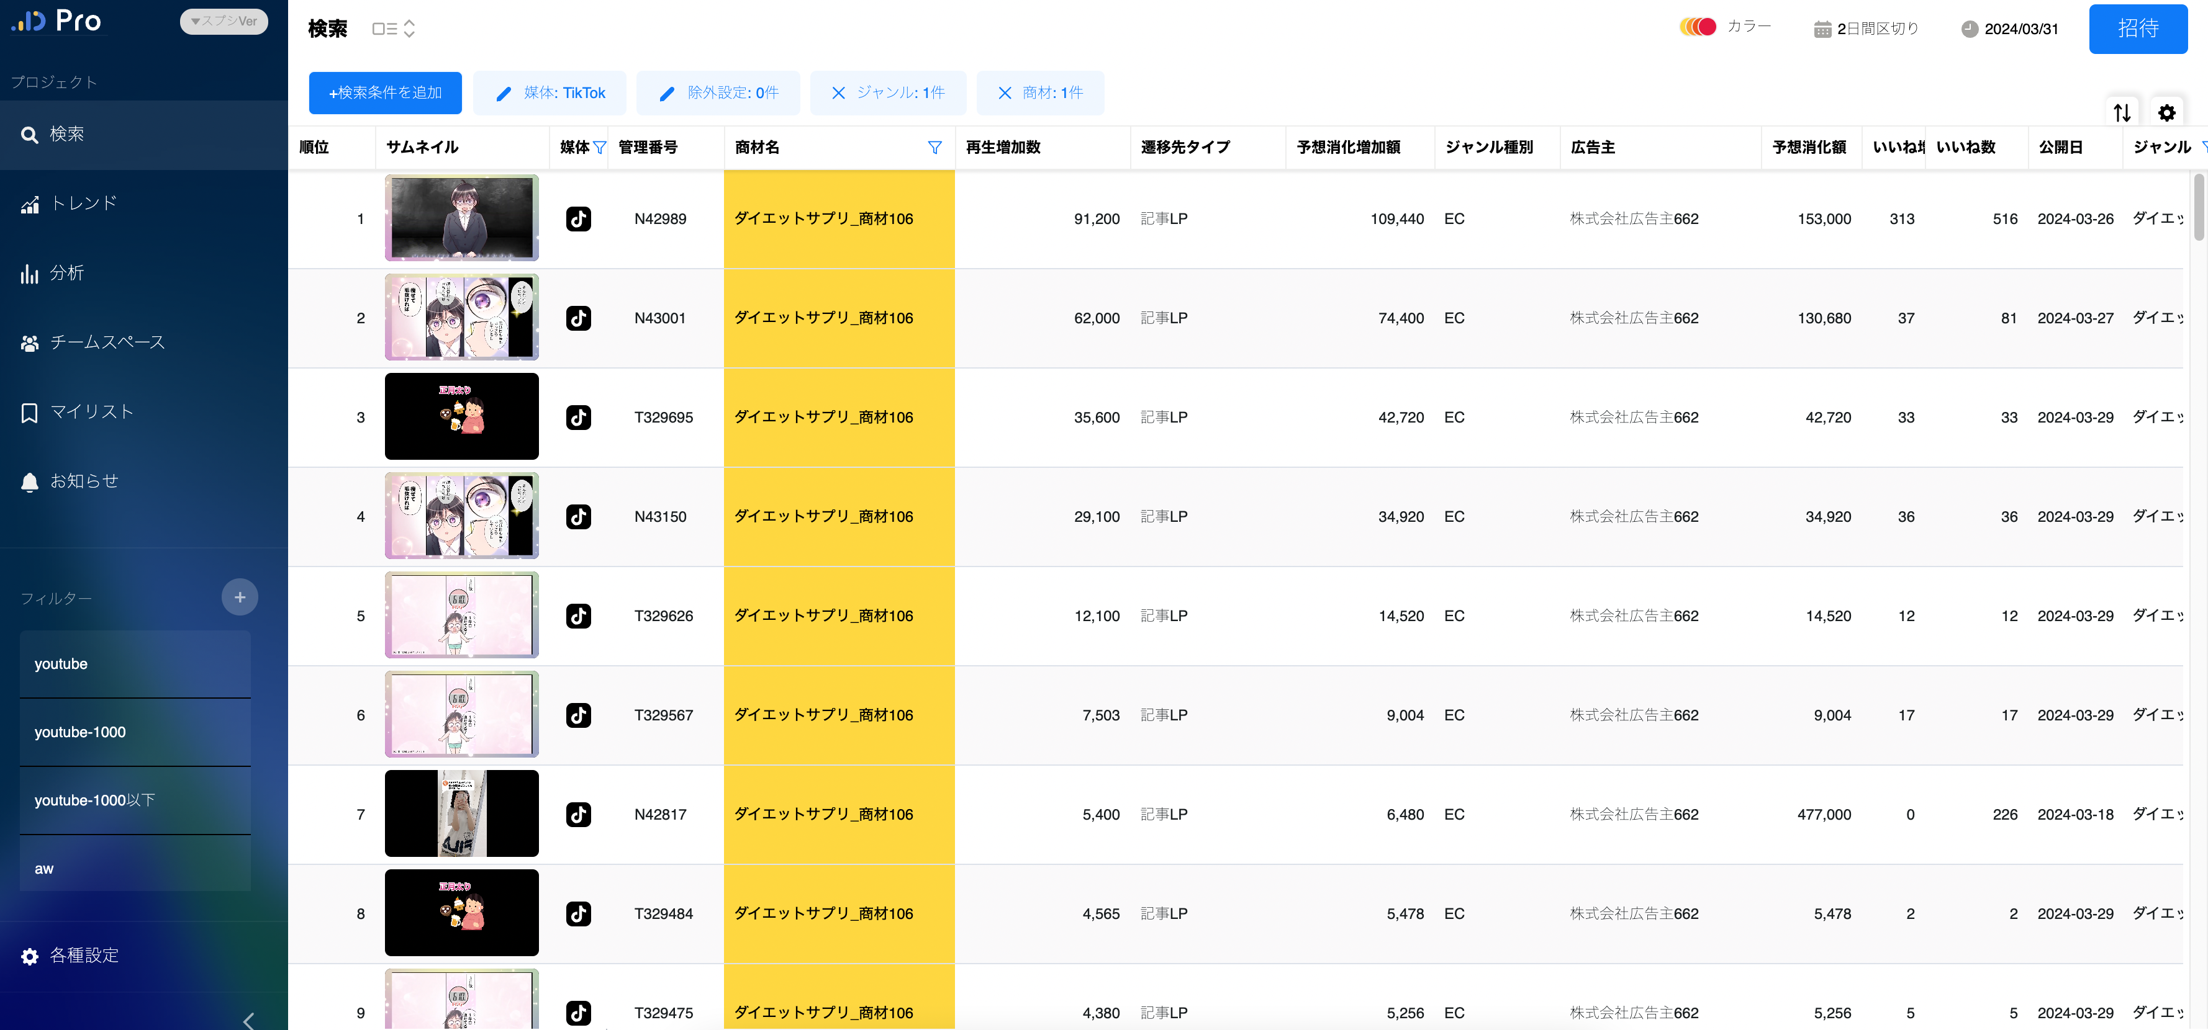This screenshot has width=2208, height=1030.
Task: Open the スプシVer version dropdown
Action: 224,21
